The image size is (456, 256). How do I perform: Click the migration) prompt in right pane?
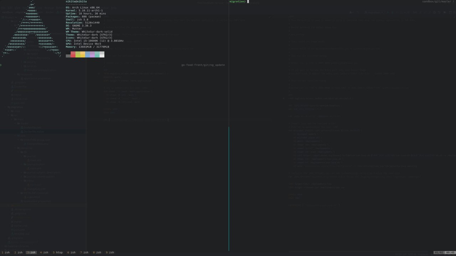[x=238, y=2]
